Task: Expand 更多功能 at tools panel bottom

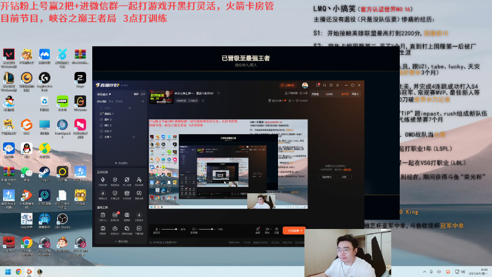Action: coord(121,241)
